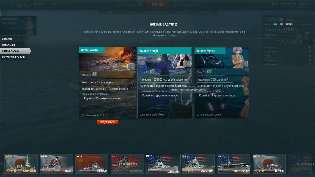The height and width of the screenshot is (177, 315).
Task: Click the small crate icon beside Этап 3/3
Action: point(153,72)
